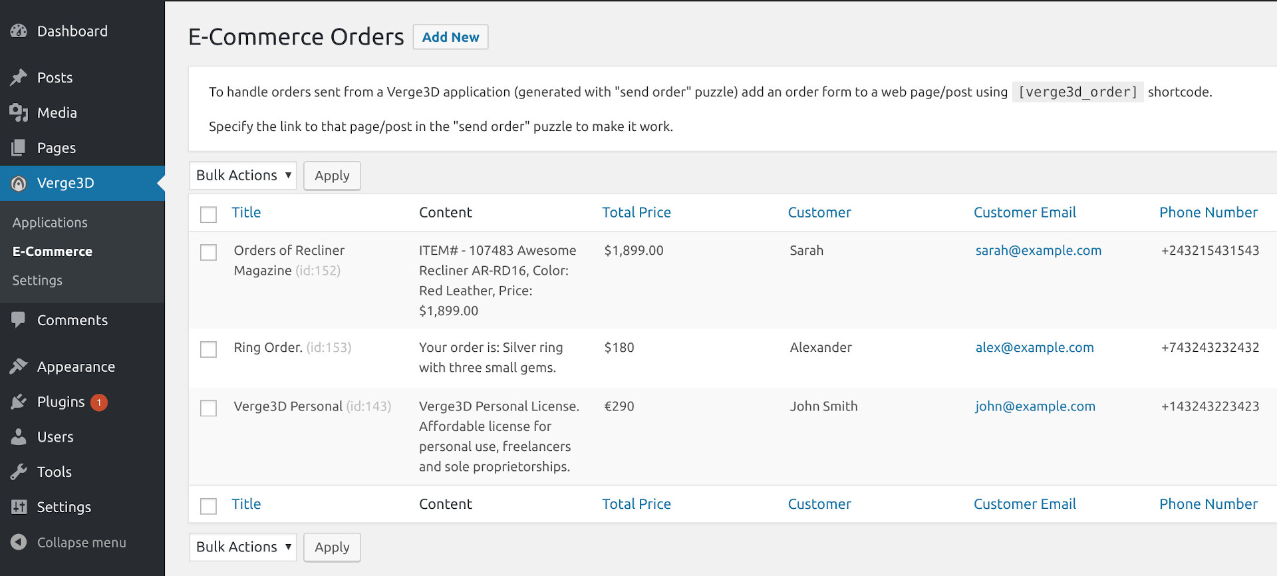Click the Dashboard gauge icon
This screenshot has width=1277, height=576.
point(19,31)
